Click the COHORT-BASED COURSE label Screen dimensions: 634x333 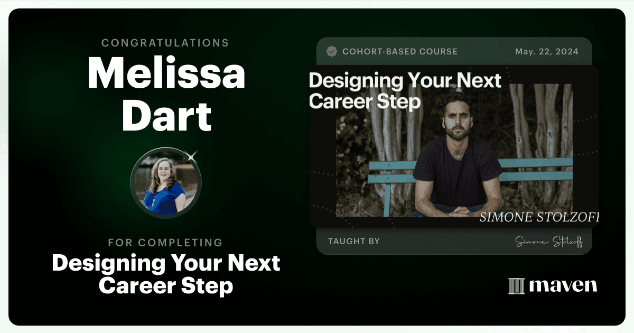point(400,52)
